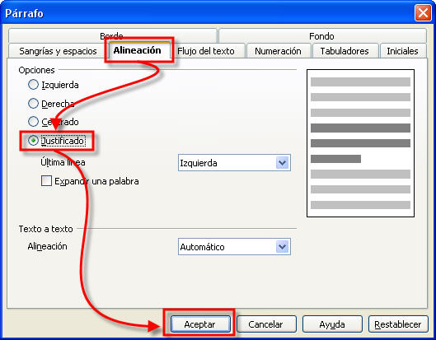Click the Cancelar button
Image resolution: width=436 pixels, height=340 pixels.
click(x=266, y=324)
